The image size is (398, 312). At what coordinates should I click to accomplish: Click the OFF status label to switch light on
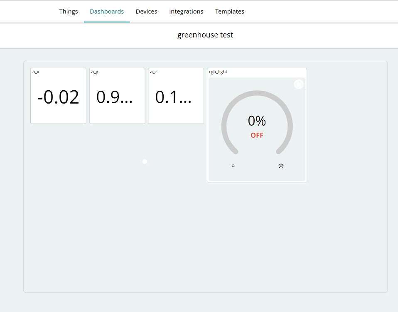[x=257, y=135]
